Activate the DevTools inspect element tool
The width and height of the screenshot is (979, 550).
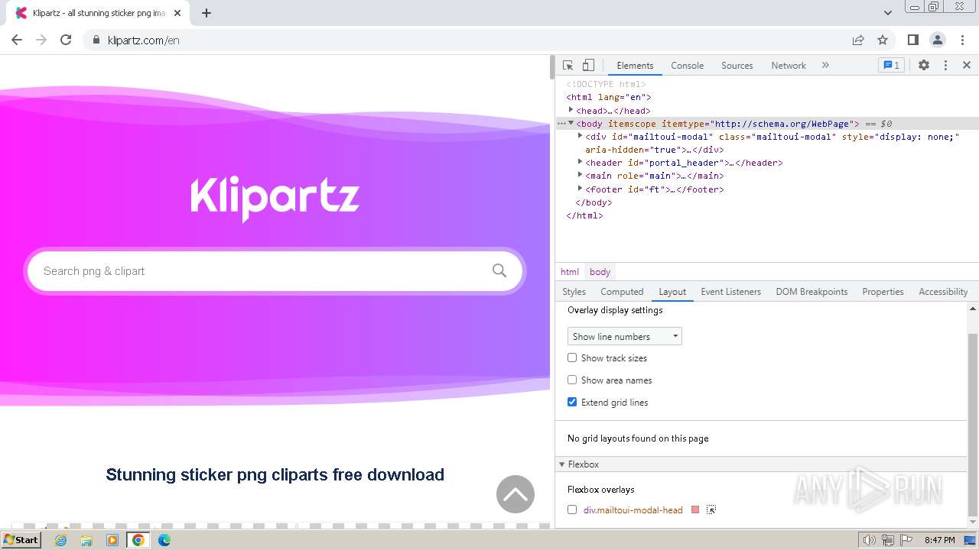pos(568,66)
